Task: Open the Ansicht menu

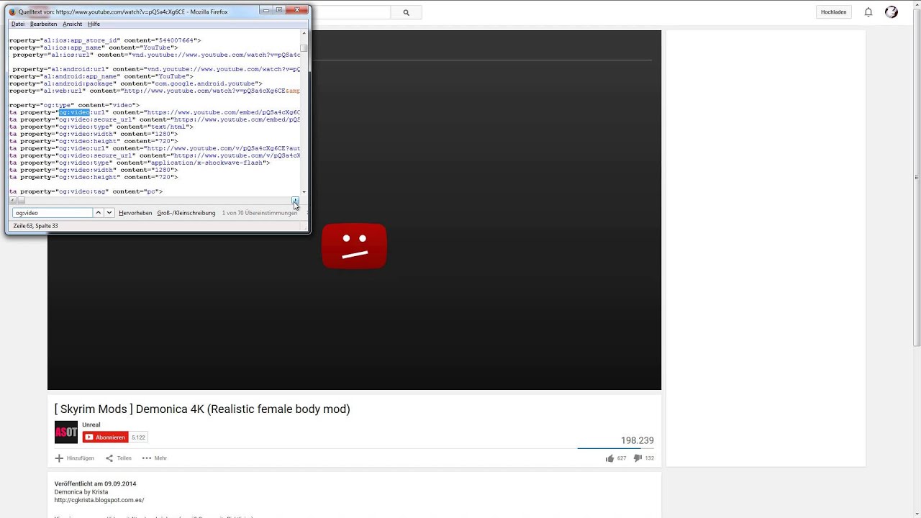Action: (x=72, y=24)
